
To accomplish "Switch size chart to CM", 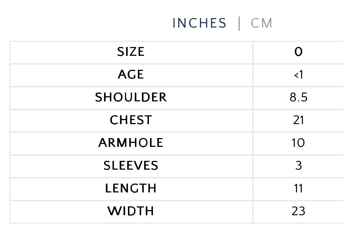I will click(261, 23).
